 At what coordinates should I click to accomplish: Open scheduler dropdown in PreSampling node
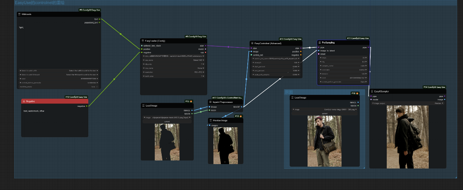pos(343,70)
